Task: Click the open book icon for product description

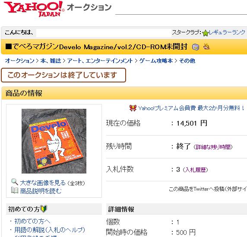Action: pos(15,190)
